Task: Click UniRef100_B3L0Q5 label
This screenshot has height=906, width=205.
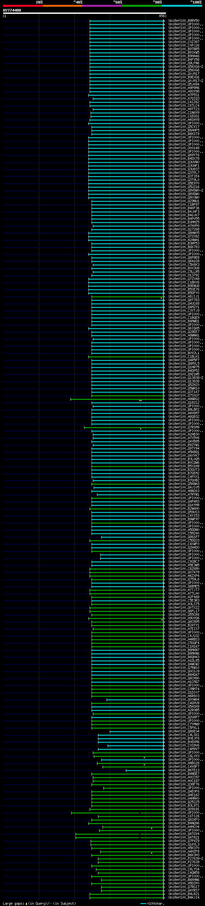Action: click(x=184, y=459)
